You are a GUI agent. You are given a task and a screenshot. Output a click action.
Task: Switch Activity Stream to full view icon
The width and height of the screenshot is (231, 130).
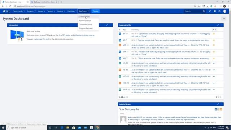click(216, 109)
